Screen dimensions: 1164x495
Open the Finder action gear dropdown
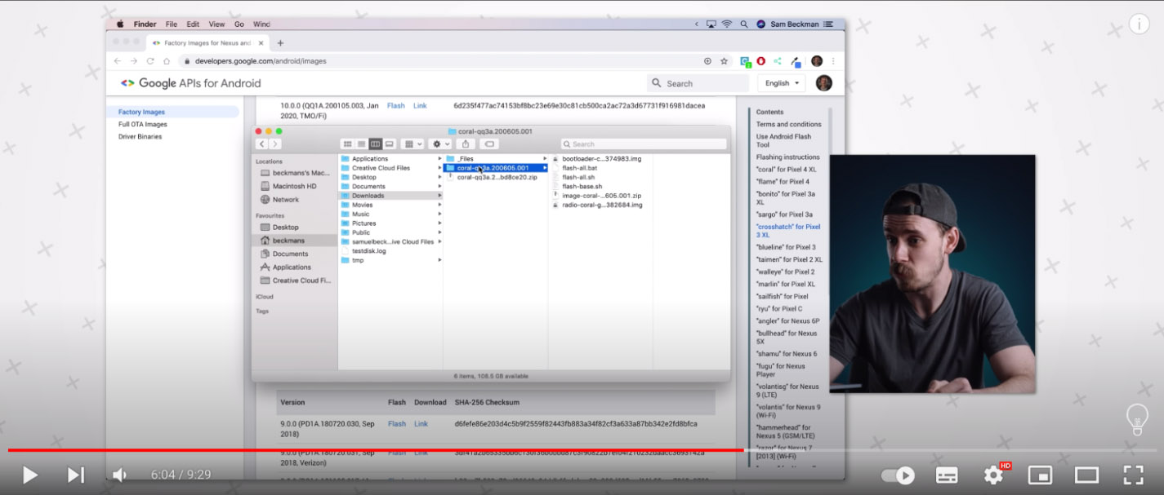(439, 144)
